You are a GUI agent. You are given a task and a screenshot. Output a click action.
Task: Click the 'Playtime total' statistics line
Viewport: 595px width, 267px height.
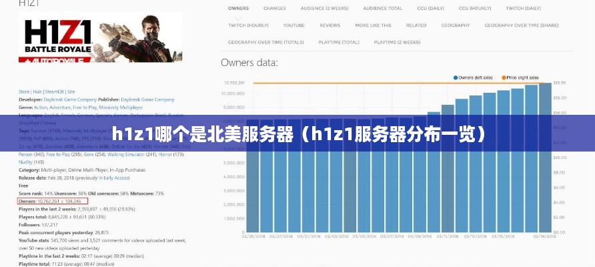66,264
